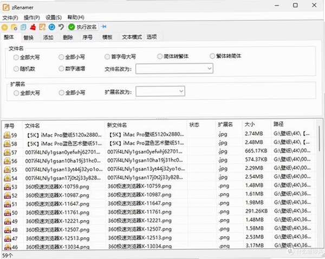Click the JPG file icon in row 57
This screenshot has width=325, height=259.
(x=7, y=152)
